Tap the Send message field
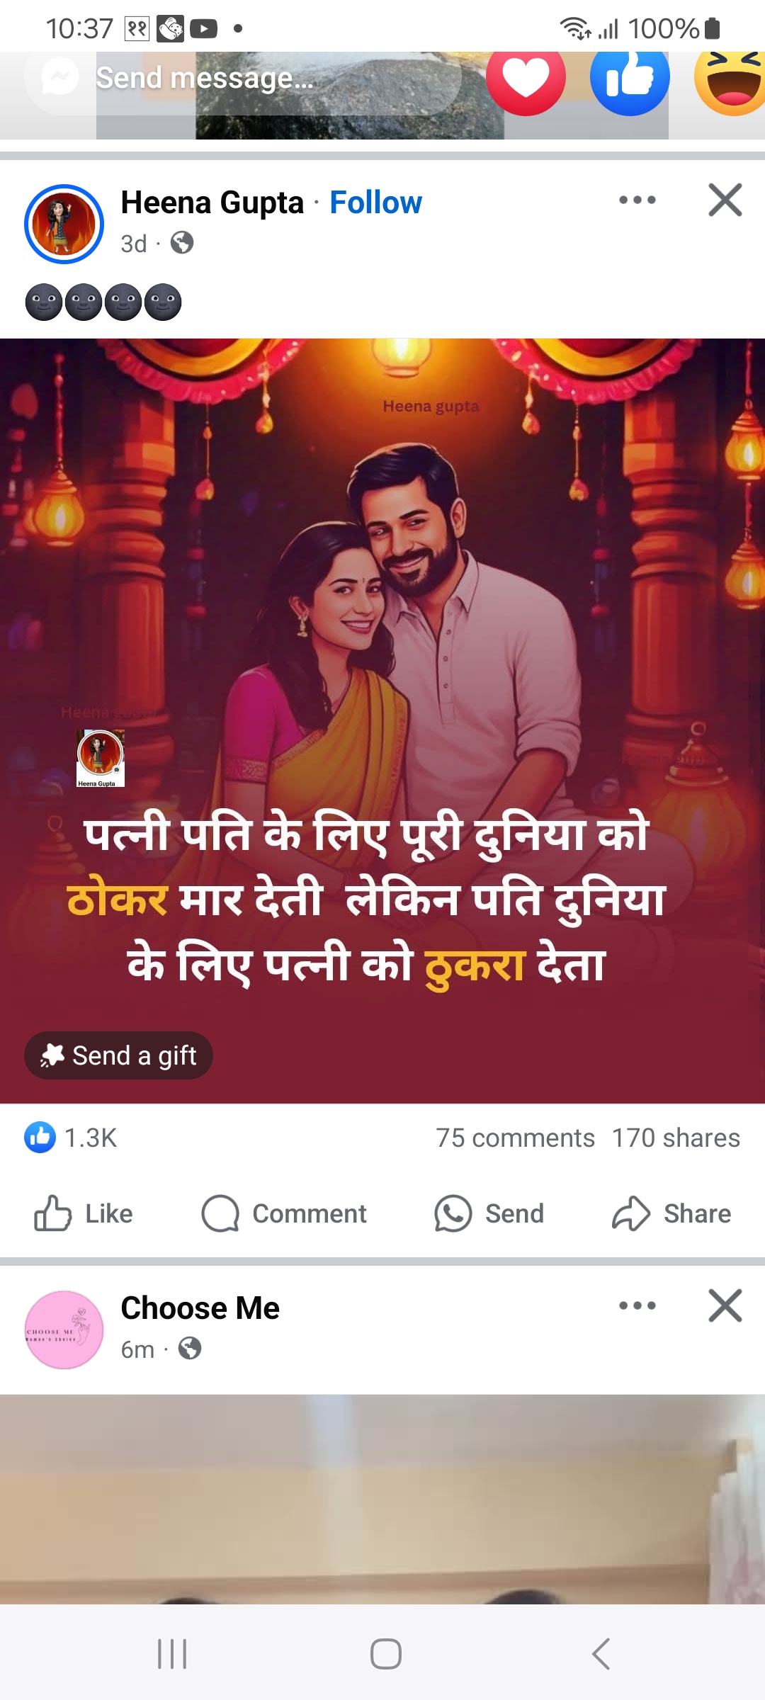Image resolution: width=765 pixels, height=1700 pixels. pos(243,78)
